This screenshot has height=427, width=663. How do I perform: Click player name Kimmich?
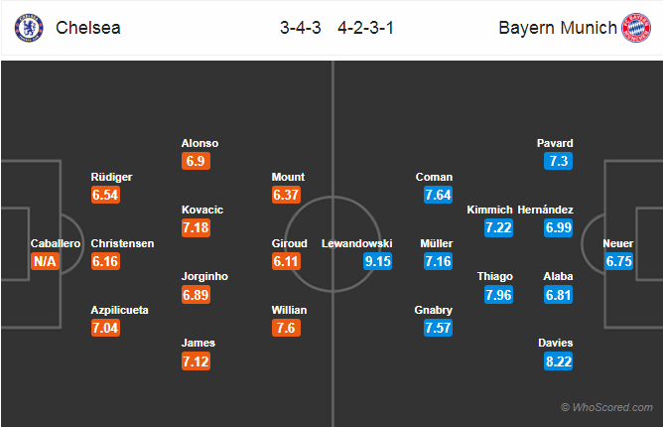click(490, 210)
